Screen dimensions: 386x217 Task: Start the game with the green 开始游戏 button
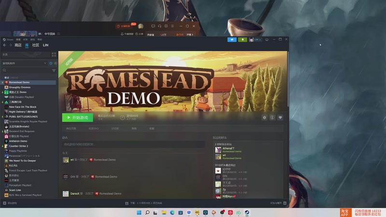tap(78, 118)
